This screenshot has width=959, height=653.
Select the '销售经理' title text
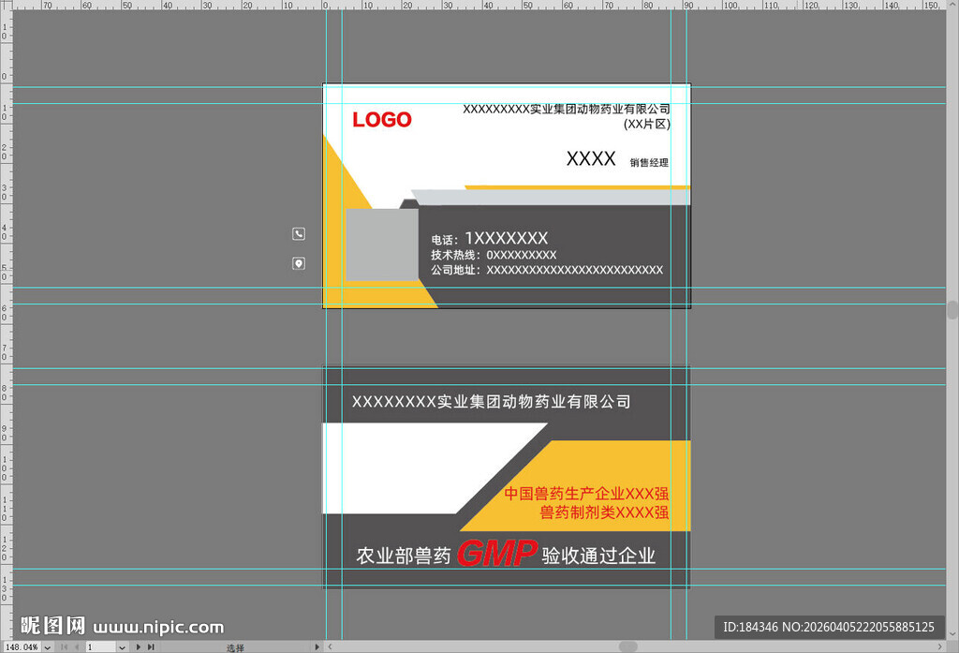point(650,163)
